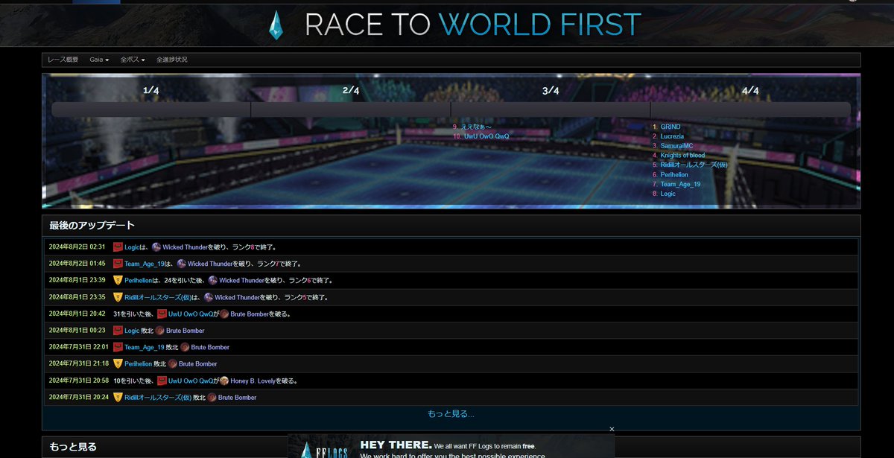Click the Brute Bomber text link in the 20:24 row
The image size is (894, 458).
pos(237,398)
